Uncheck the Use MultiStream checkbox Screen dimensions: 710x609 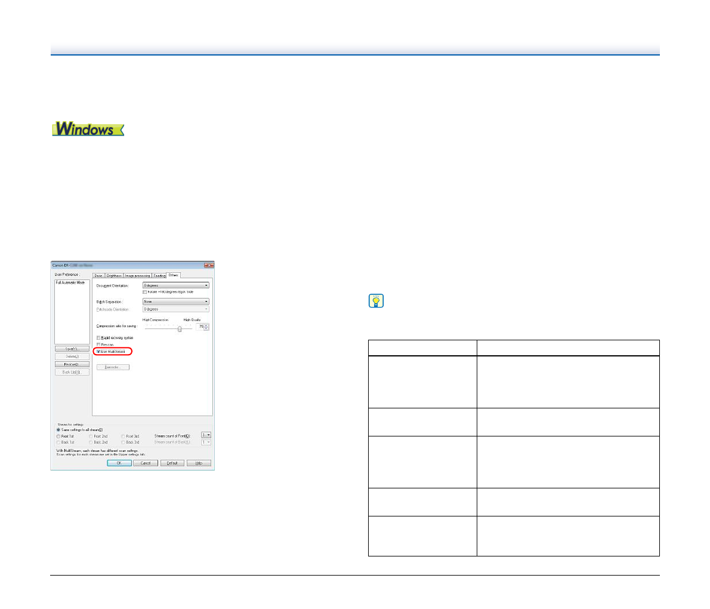pos(98,352)
